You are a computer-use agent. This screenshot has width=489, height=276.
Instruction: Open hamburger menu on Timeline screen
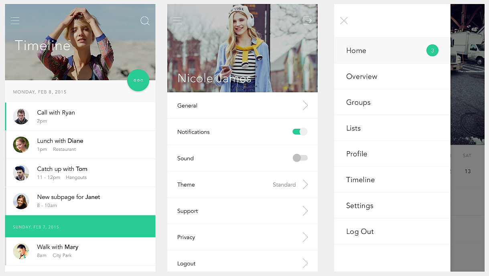(x=15, y=20)
